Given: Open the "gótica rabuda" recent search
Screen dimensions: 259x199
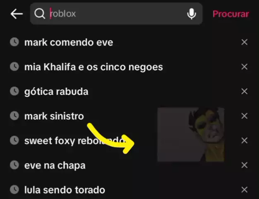Looking at the screenshot, I should click(56, 92).
